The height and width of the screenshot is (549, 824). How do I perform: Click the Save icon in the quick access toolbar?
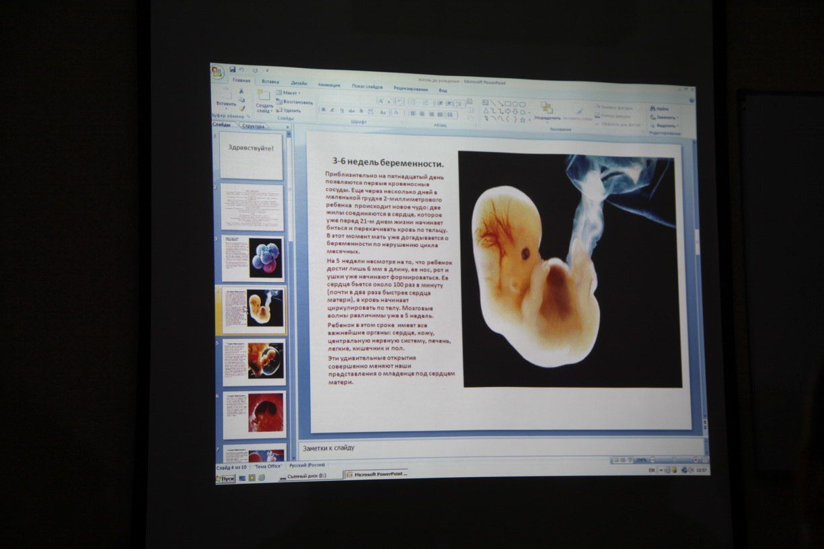[233, 69]
